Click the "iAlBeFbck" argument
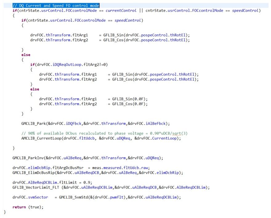This screenshot has width=271, height=218. click(156, 123)
